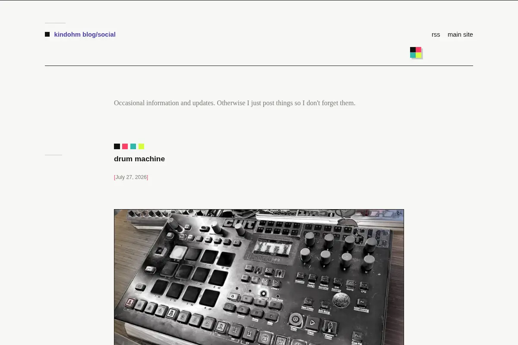Open the kindohm blog/social home link
The image size is (518, 345).
(x=85, y=34)
